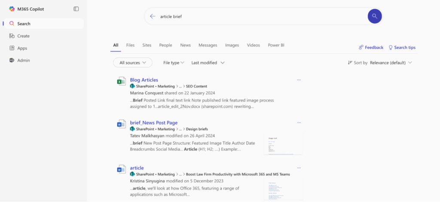The height and width of the screenshot is (202, 440).
Task: Click the M365 Copilot title text
Action: pos(31,9)
